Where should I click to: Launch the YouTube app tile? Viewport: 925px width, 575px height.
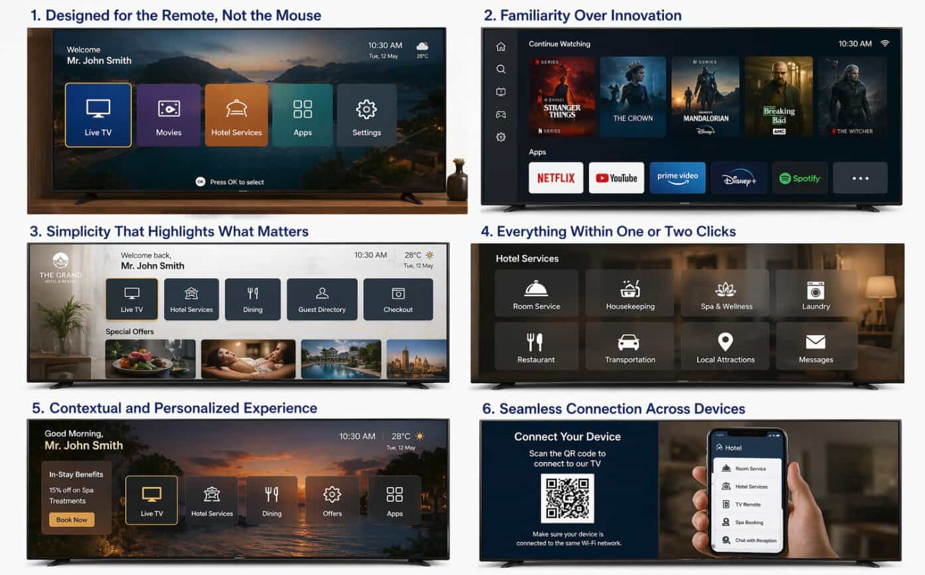pos(616,178)
